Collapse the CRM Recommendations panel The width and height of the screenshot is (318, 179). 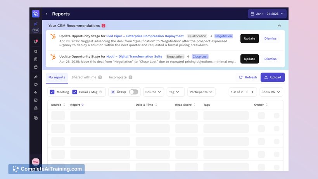279,26
